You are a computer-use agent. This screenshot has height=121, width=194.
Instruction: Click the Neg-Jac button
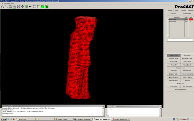point(187,80)
